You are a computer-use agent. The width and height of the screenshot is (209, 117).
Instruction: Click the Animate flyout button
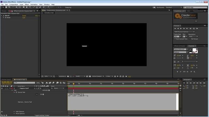click(49, 90)
